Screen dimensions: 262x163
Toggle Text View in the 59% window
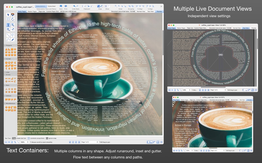click(246, 28)
